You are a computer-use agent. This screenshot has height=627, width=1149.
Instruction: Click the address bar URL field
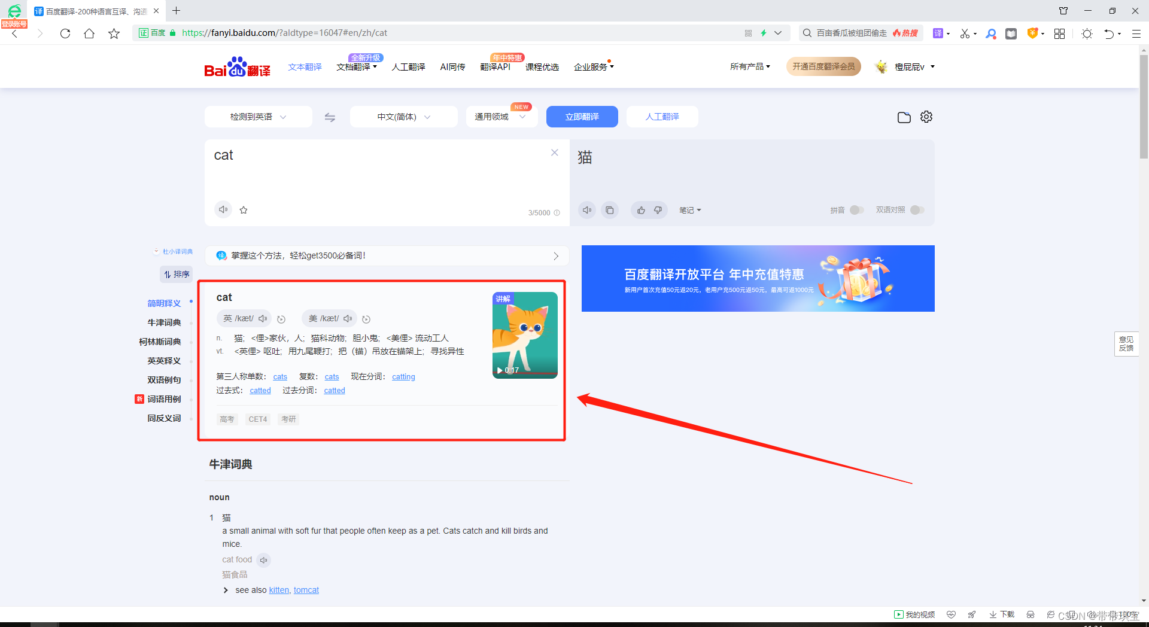pos(461,34)
